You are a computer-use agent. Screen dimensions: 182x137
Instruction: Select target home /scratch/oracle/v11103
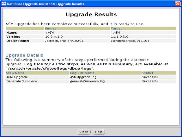(130, 41)
